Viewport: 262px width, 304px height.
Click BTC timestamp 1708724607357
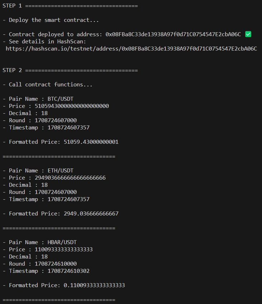(68, 128)
